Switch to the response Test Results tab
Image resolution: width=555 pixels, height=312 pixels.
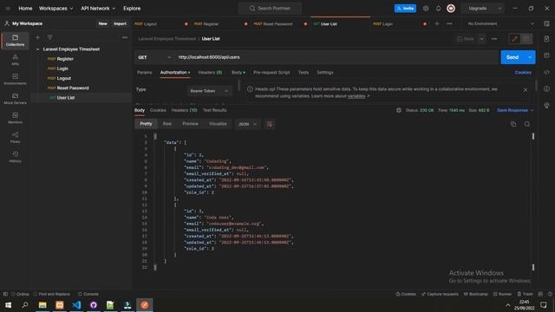coord(215,110)
